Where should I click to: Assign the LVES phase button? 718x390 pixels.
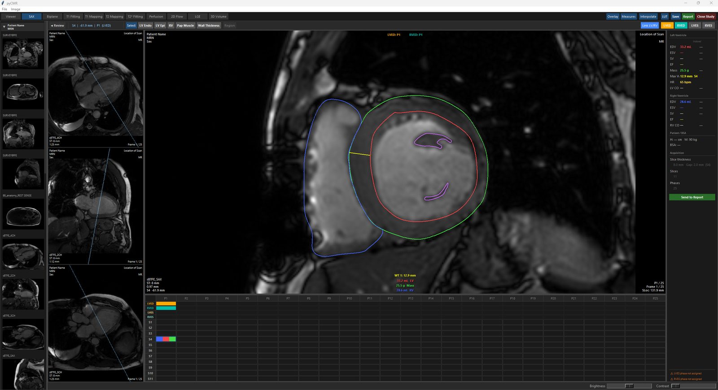coord(695,26)
